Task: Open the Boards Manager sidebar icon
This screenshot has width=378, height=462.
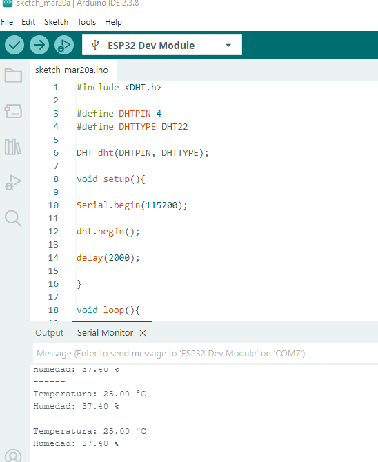Action: 13,111
